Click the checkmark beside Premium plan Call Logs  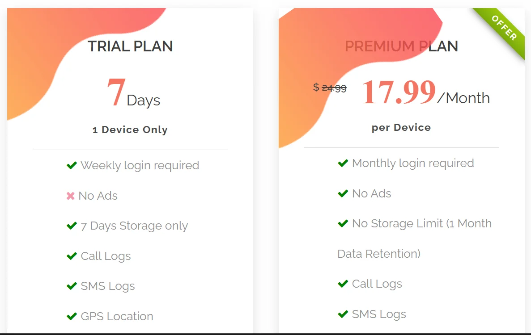[x=343, y=284]
